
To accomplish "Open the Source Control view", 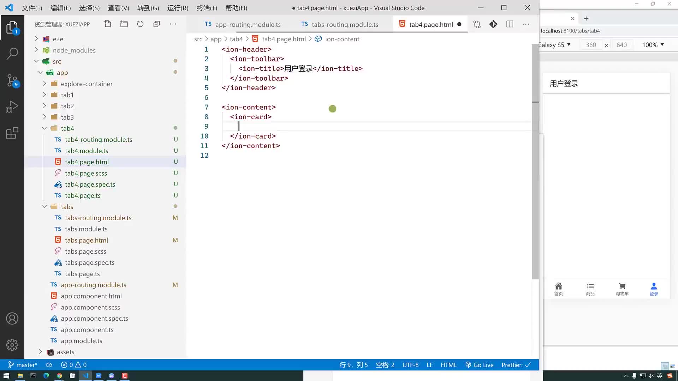I will (x=12, y=80).
